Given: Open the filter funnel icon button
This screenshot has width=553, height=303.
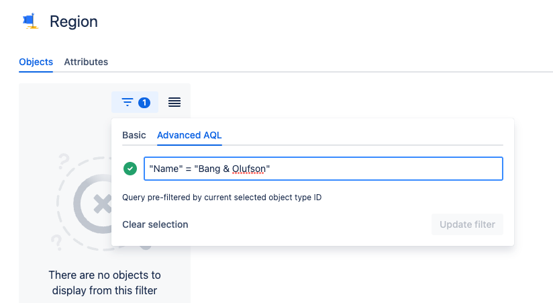Looking at the screenshot, I should (128, 102).
